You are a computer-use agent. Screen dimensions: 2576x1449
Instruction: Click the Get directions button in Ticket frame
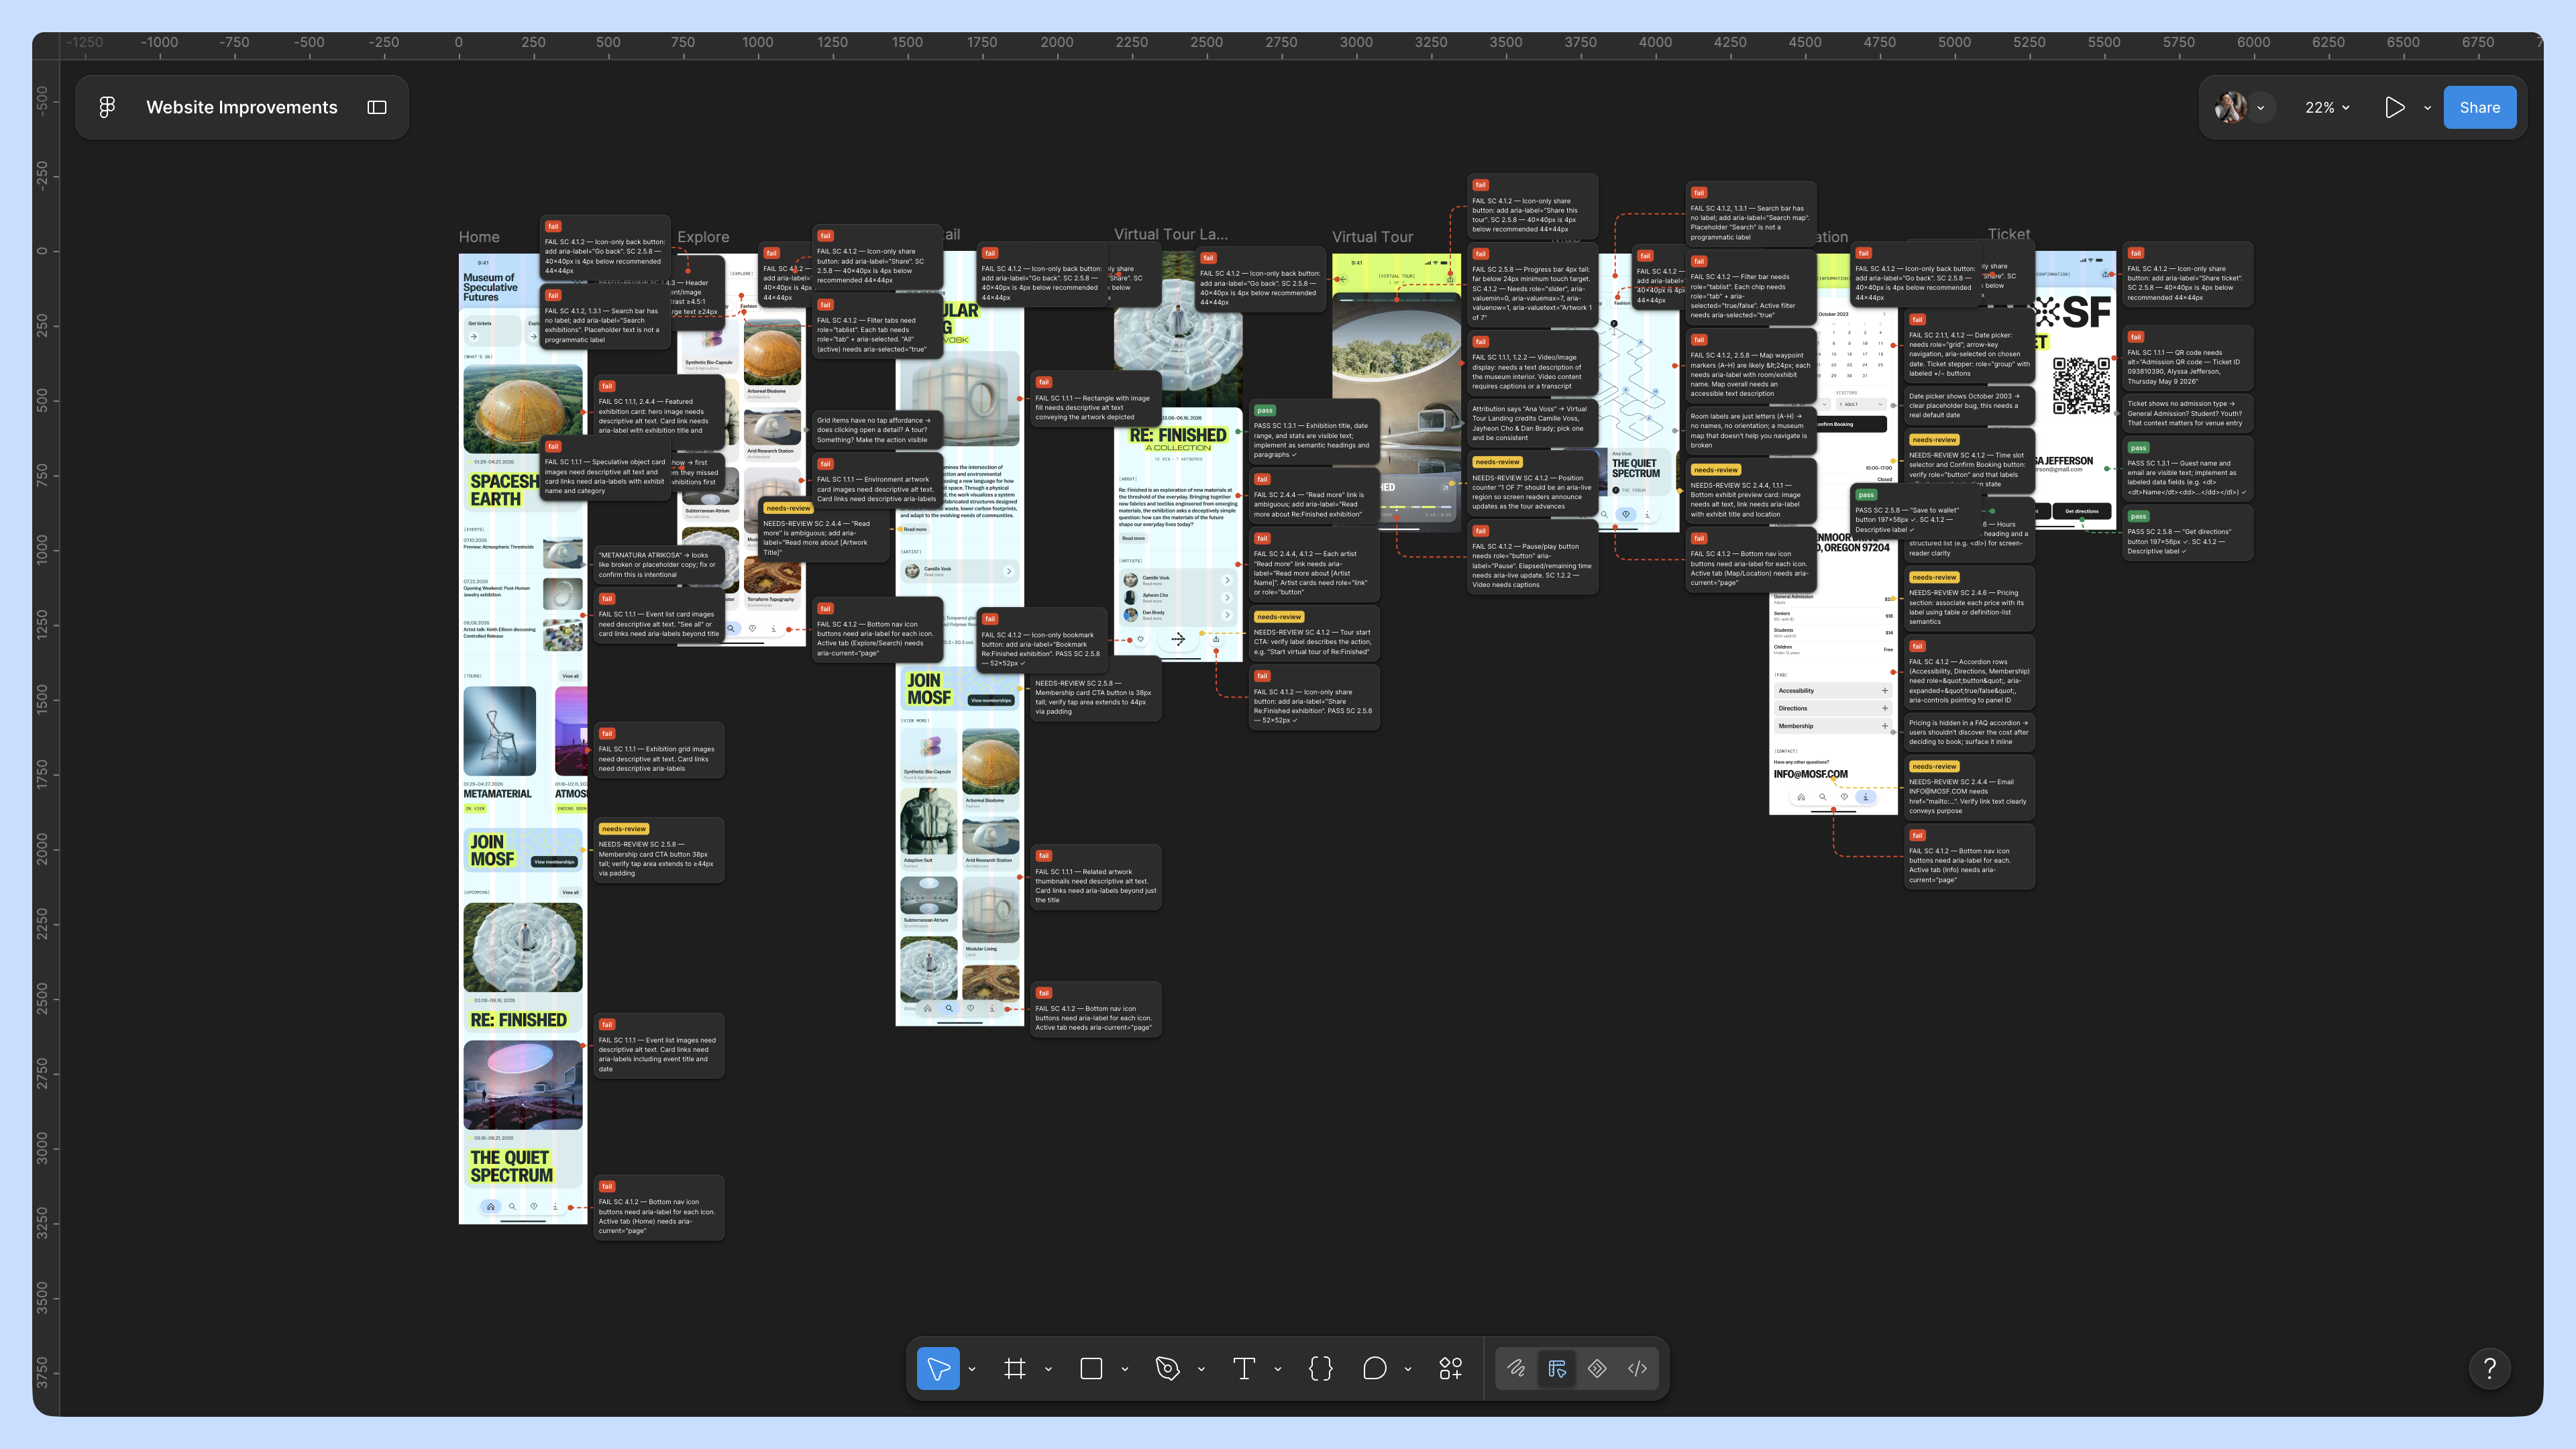2082,511
